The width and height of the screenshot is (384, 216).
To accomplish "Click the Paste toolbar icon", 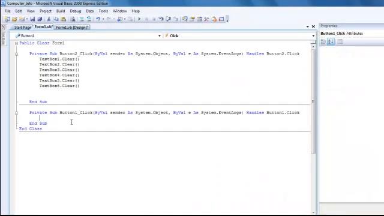I will tap(64, 19).
